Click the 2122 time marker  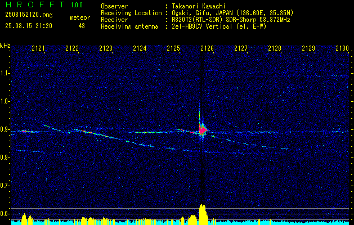[x=72, y=48]
